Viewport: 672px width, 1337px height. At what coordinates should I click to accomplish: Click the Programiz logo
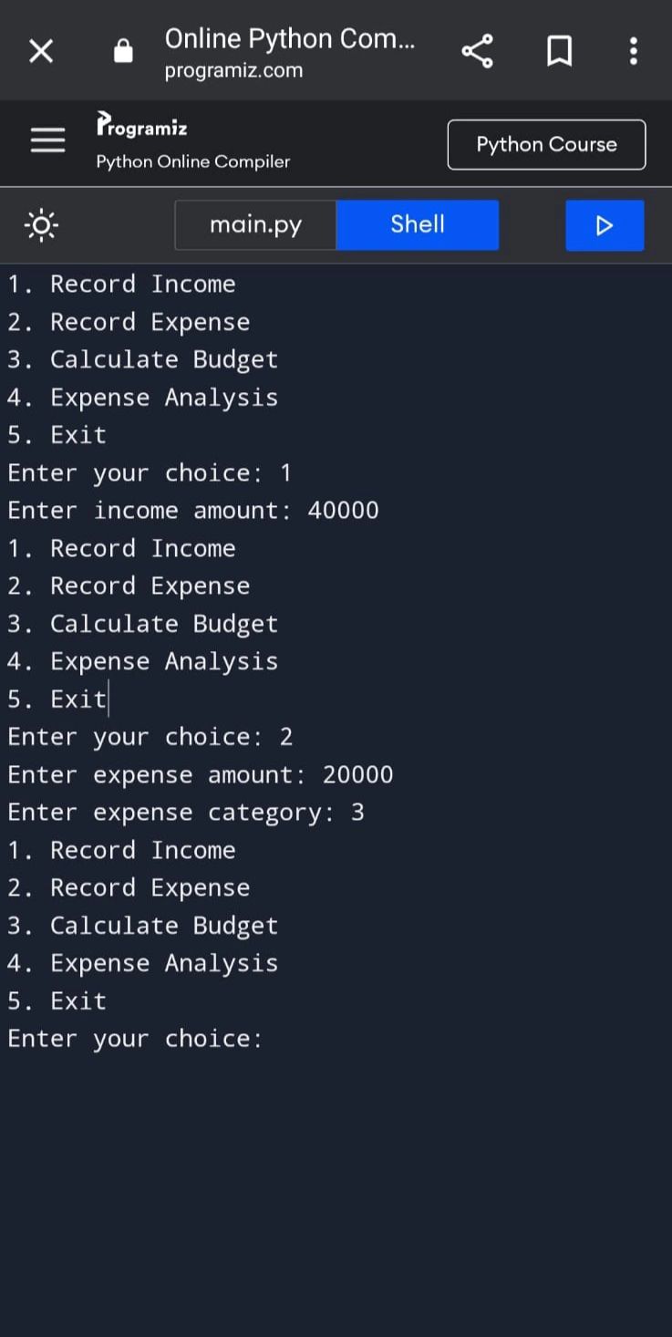(141, 127)
